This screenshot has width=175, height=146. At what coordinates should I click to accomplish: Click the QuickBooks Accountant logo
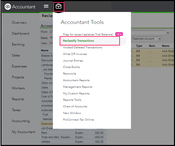(20, 7)
